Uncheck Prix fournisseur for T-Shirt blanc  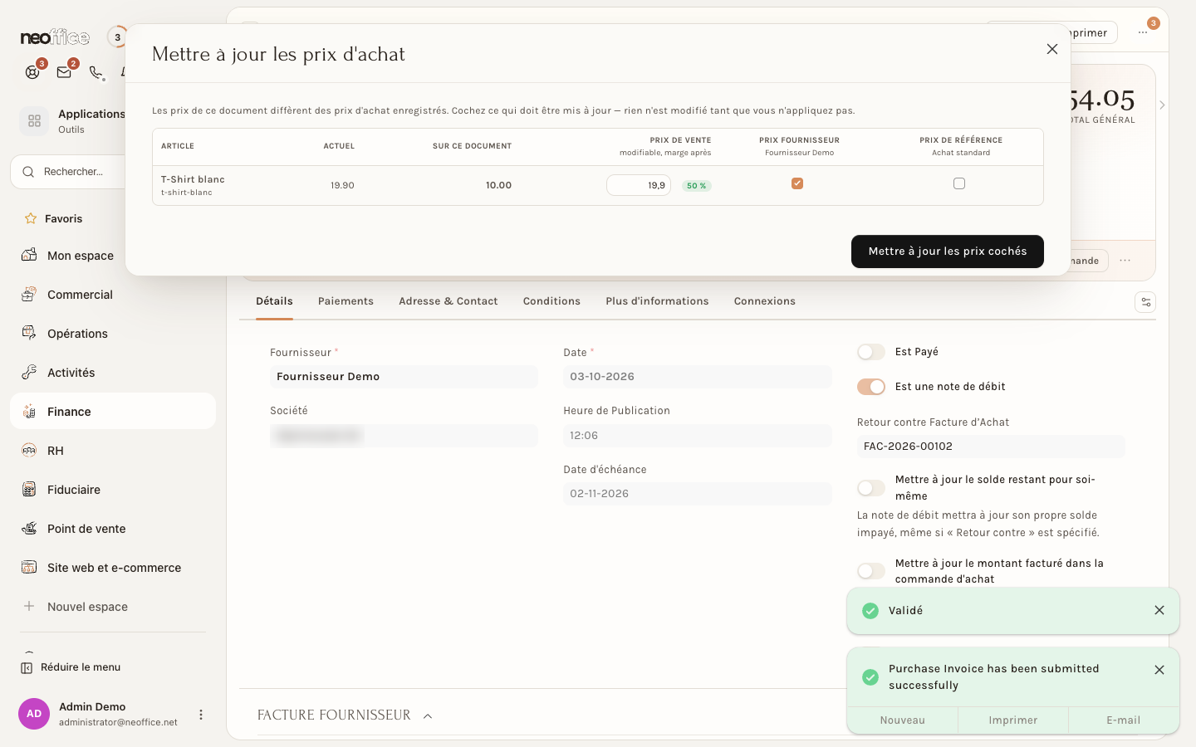click(x=797, y=183)
